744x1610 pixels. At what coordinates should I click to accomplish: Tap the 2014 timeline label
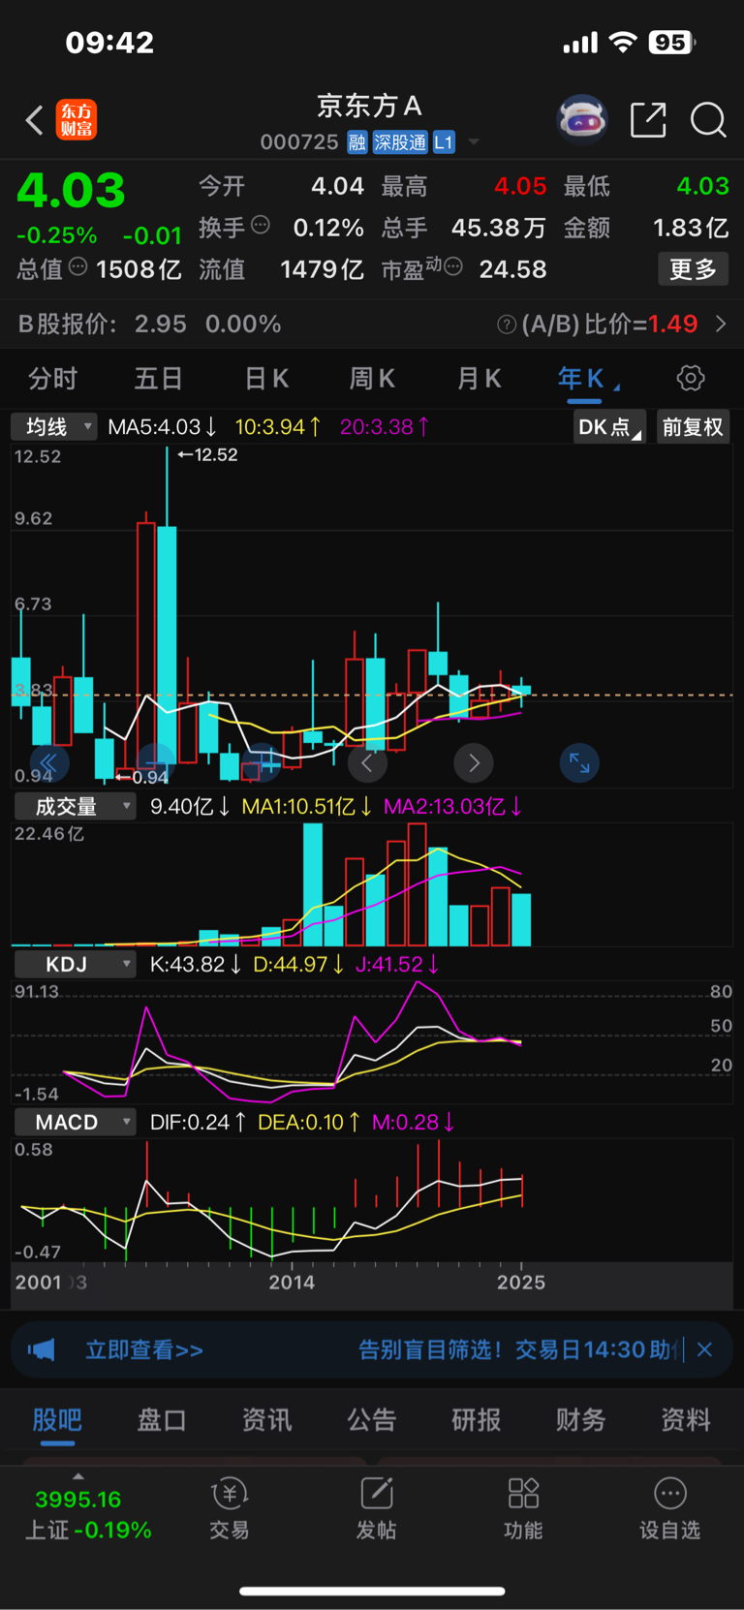pos(292,1282)
